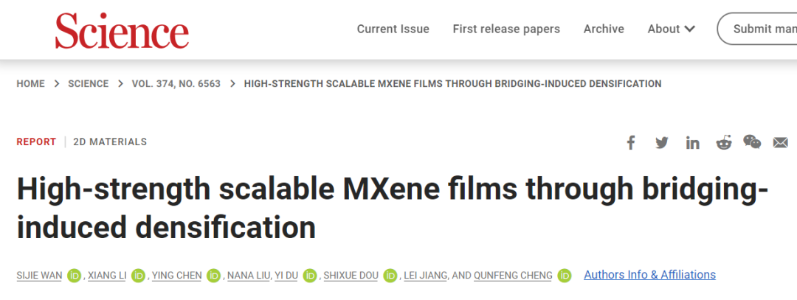Go to First release papers

click(506, 29)
